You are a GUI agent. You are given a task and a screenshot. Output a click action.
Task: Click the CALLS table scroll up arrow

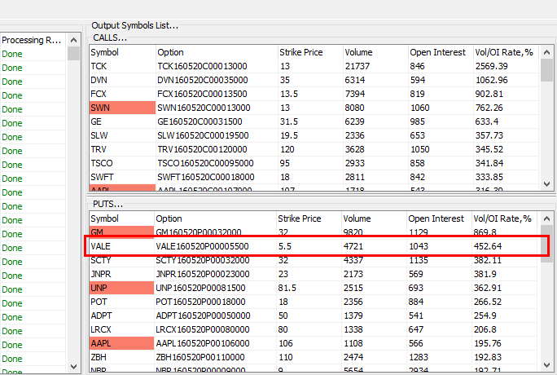[x=546, y=52]
